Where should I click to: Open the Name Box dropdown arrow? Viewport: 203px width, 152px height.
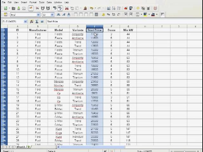pos(25,22)
